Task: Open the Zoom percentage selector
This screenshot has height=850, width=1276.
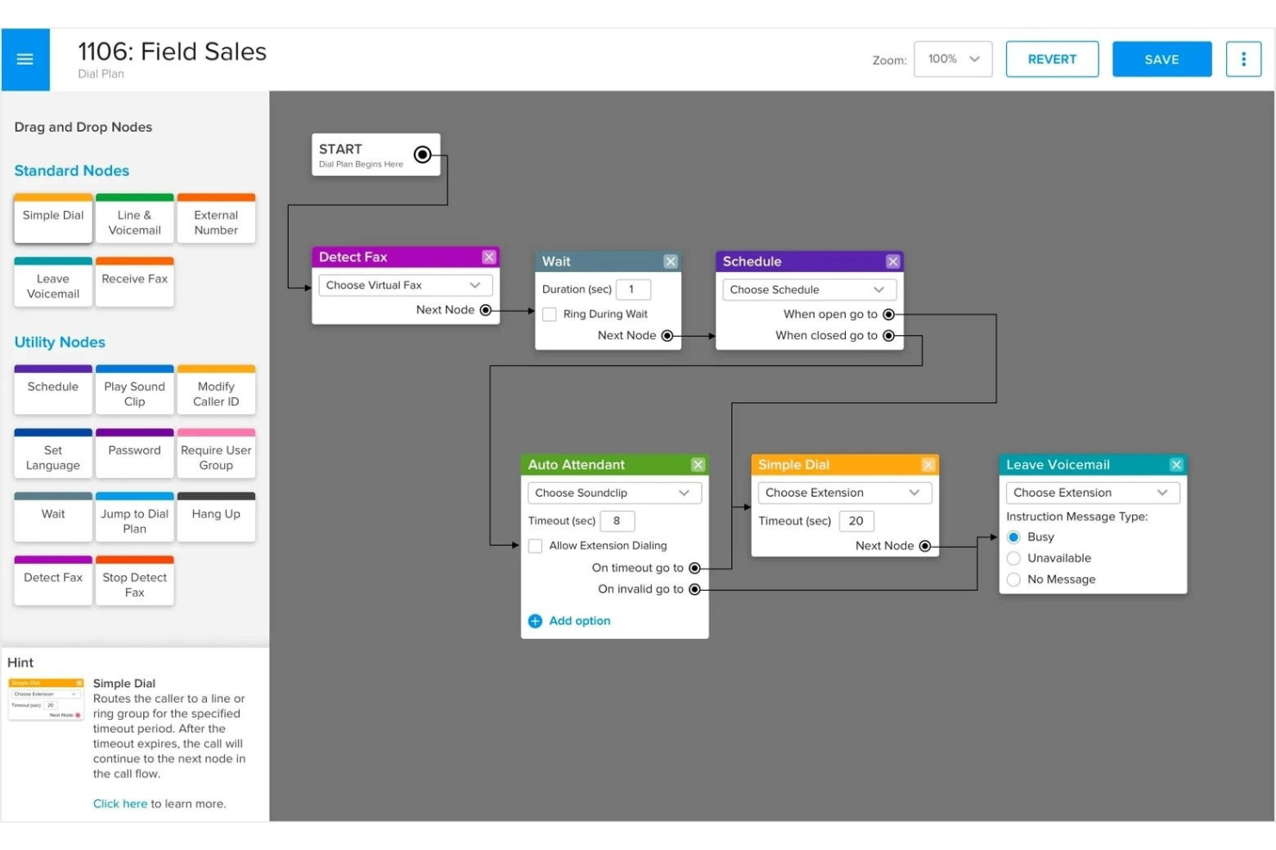Action: 952,59
